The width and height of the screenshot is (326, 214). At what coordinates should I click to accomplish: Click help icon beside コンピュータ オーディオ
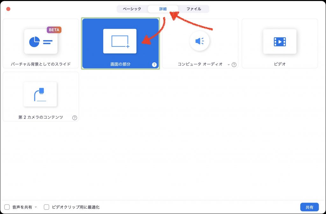tap(234, 65)
